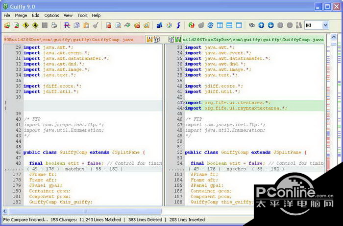Click the Paste clipboard icon
343x226 pixels.
click(x=86, y=25)
